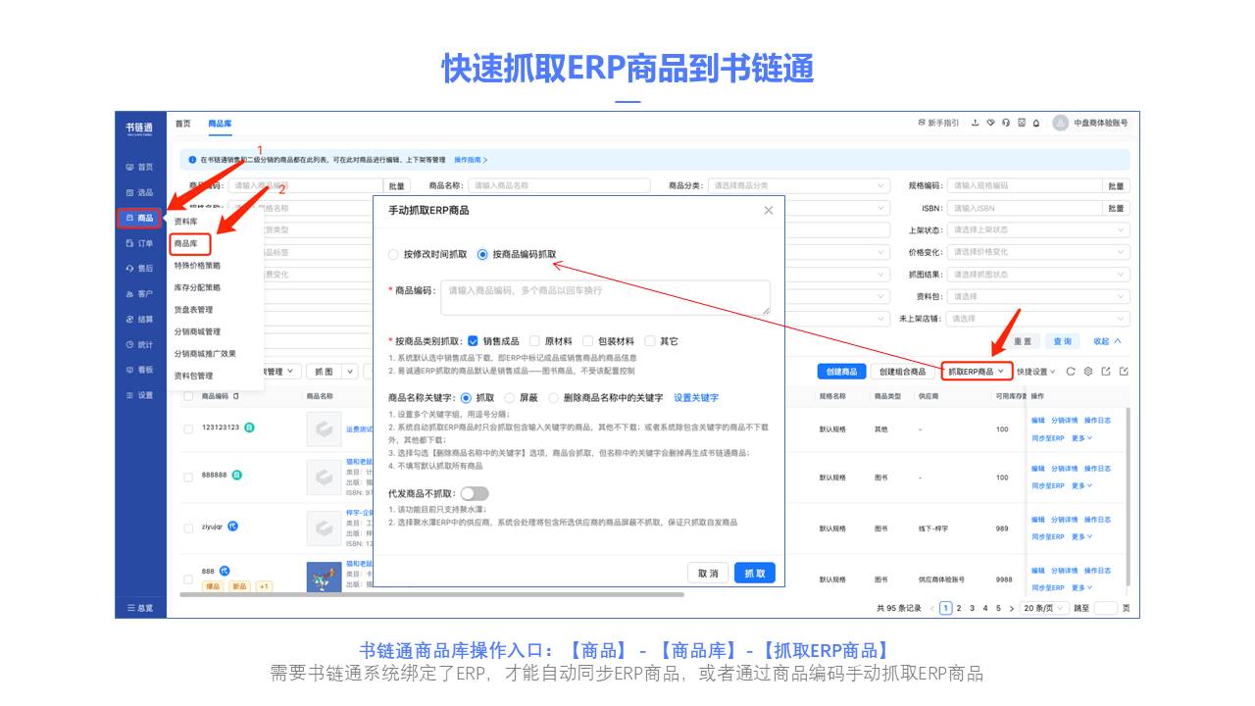Focus the ISBN input field
The image size is (1255, 706).
[1024, 208]
